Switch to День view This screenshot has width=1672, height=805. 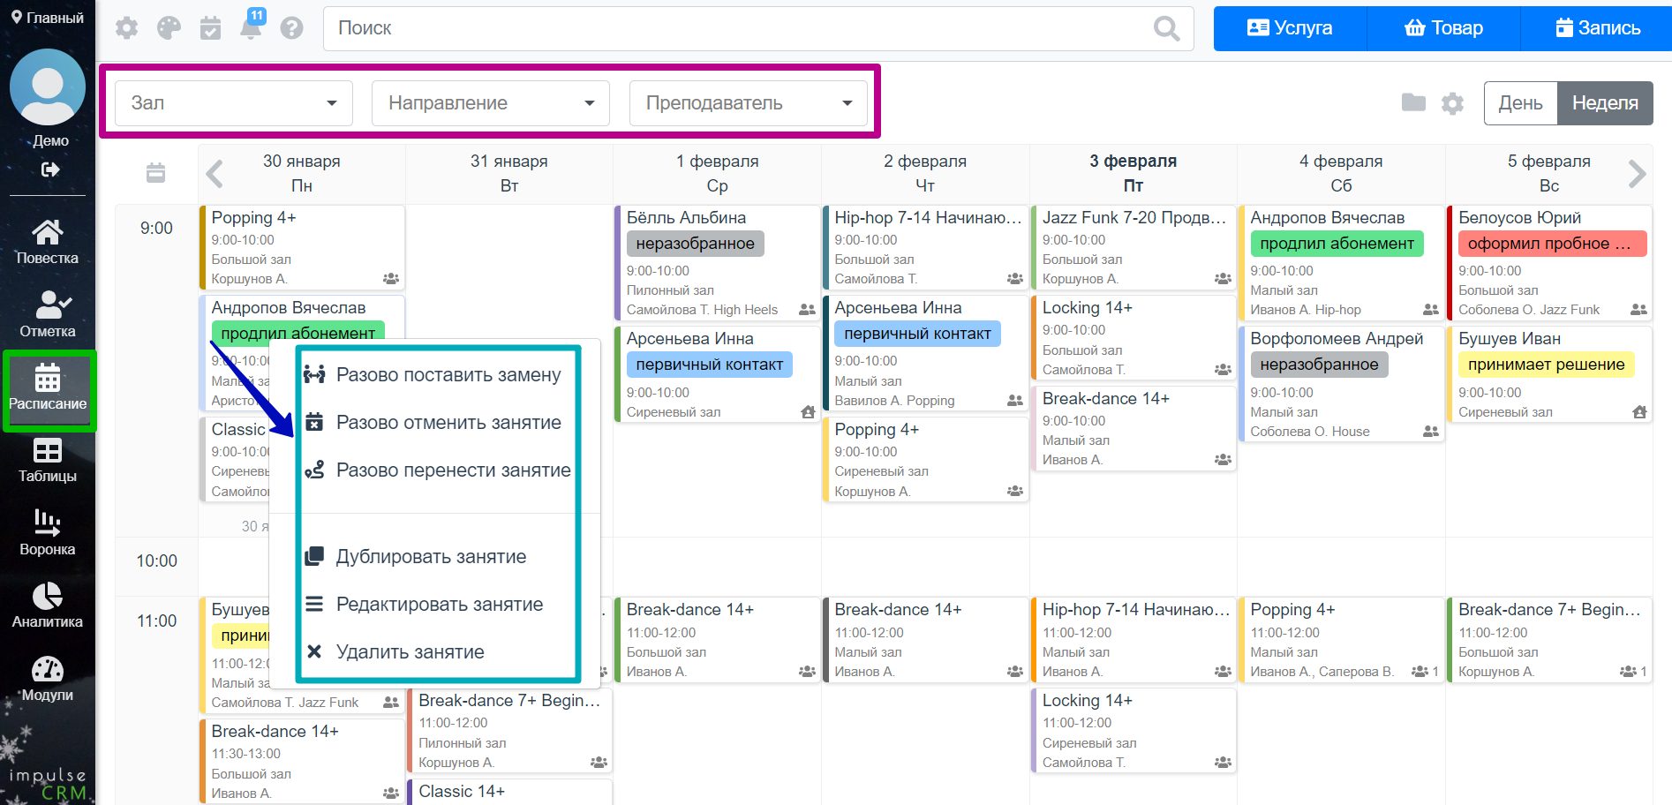[1520, 103]
